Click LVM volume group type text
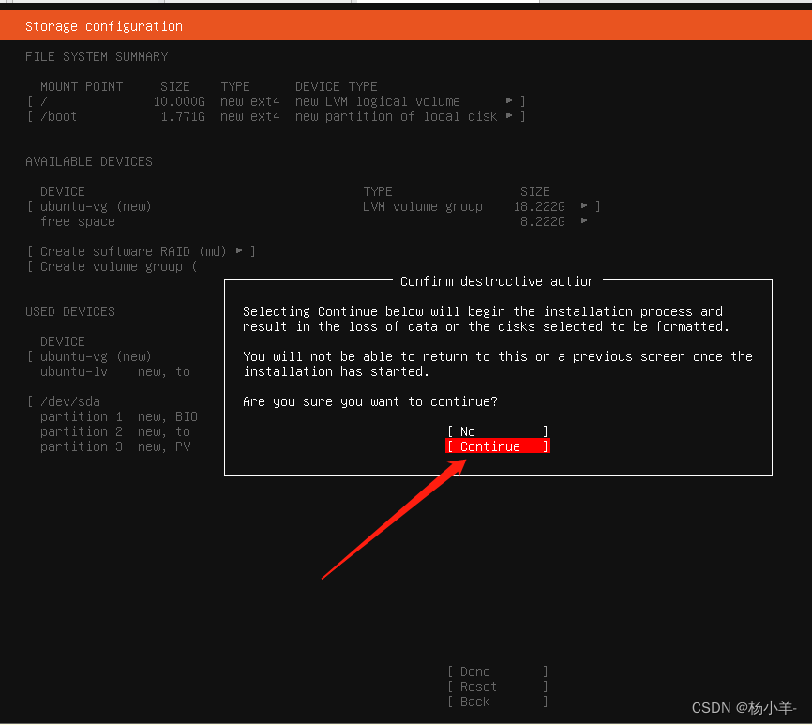Viewport: 812px width, 725px height. [423, 206]
